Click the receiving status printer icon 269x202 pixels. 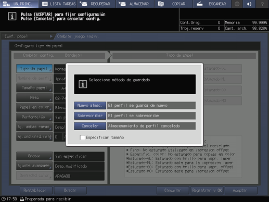(22, 199)
